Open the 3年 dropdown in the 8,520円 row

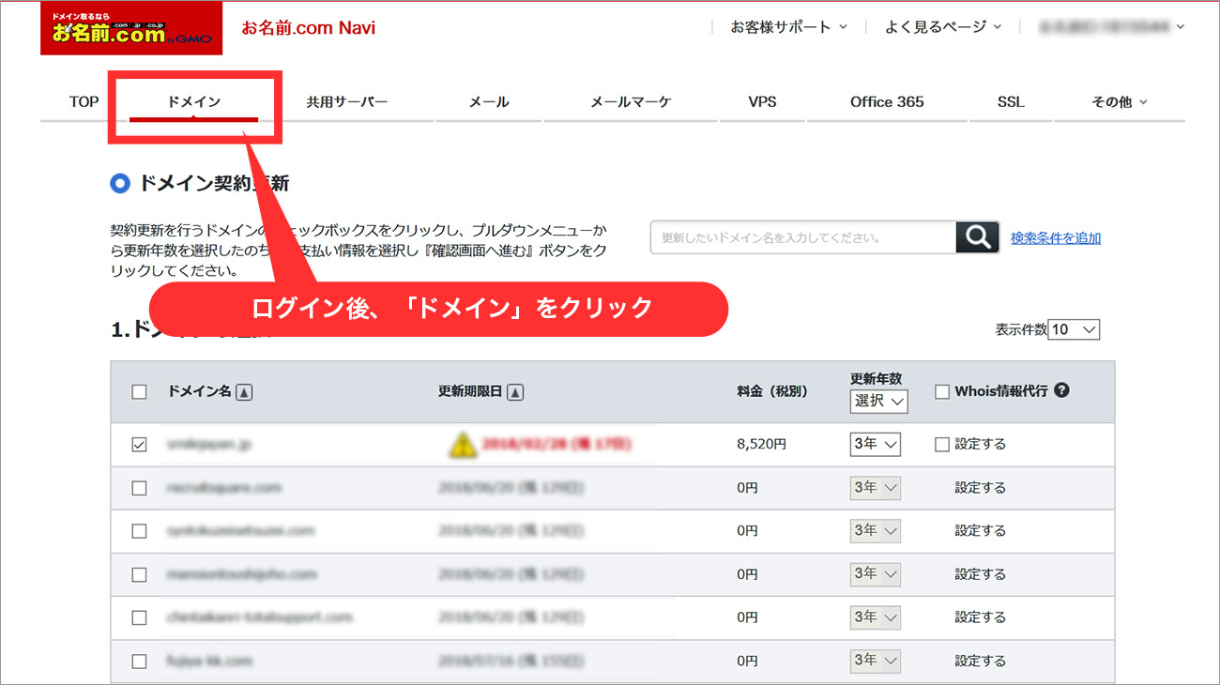tap(875, 445)
